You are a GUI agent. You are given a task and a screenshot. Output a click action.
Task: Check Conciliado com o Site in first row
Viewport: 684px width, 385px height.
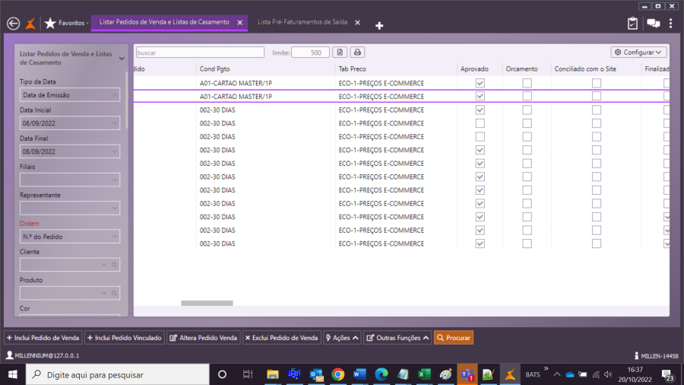(597, 83)
